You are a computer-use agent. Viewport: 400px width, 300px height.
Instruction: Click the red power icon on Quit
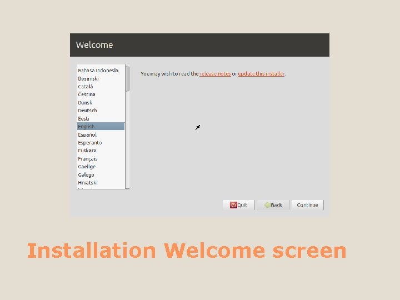(x=233, y=205)
